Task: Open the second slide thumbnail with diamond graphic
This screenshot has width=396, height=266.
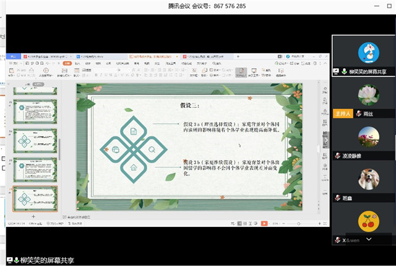Action: [35, 141]
